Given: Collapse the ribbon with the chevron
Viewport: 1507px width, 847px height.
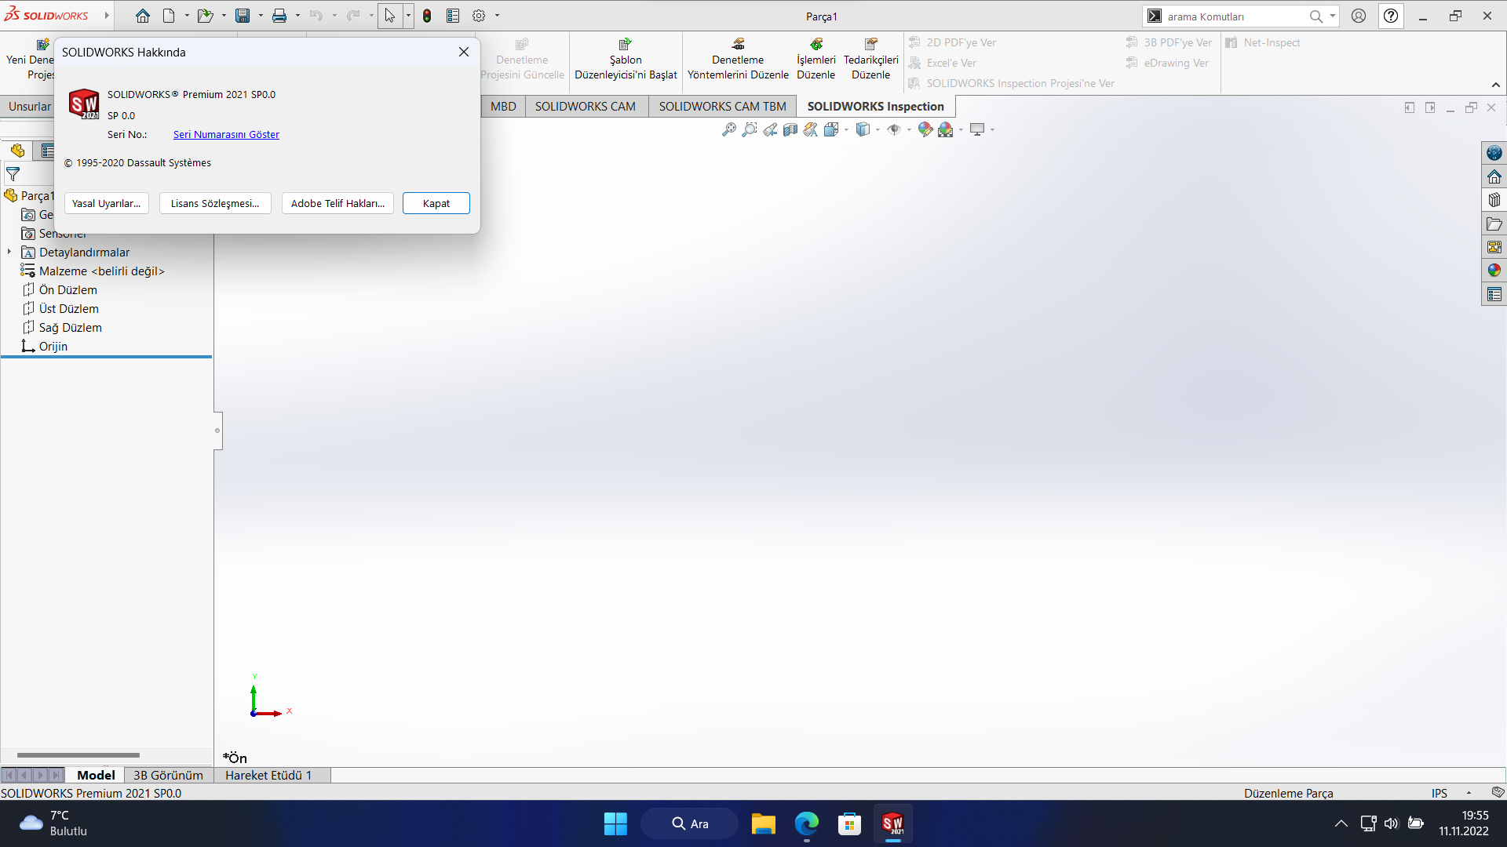Looking at the screenshot, I should tap(1495, 85).
